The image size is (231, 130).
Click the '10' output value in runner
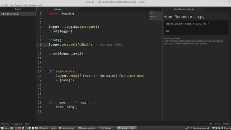point(167,31)
